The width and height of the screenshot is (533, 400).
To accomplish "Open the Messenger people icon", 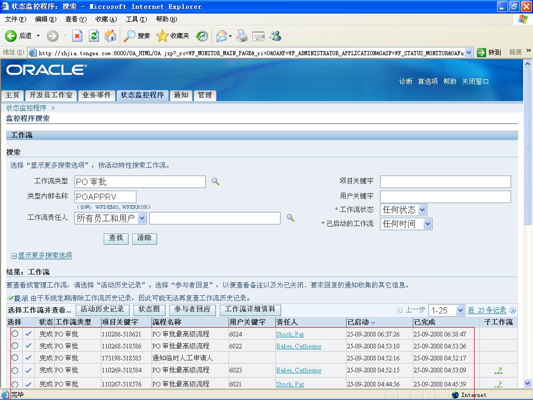I will 276,36.
